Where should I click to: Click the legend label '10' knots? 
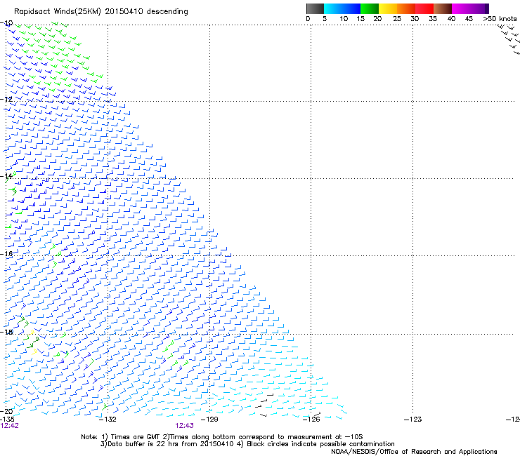(344, 19)
